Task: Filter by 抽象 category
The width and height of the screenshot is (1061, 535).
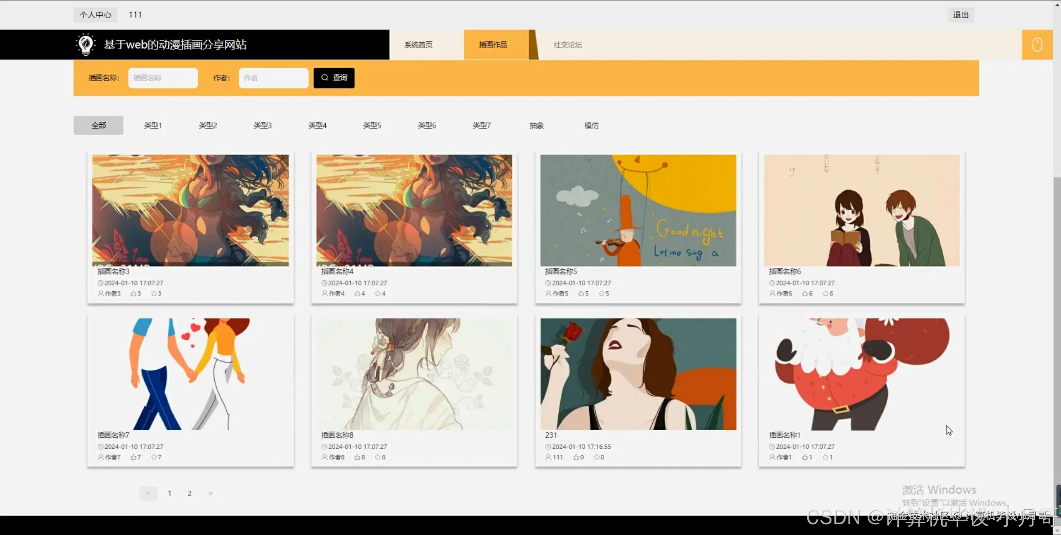Action: tap(536, 125)
